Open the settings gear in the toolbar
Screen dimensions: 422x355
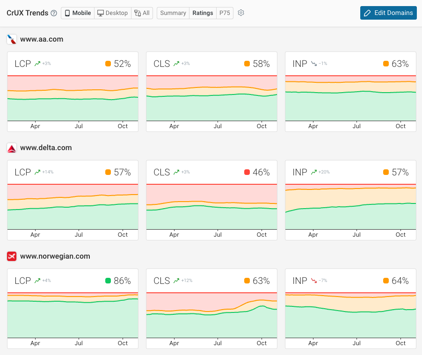(240, 13)
